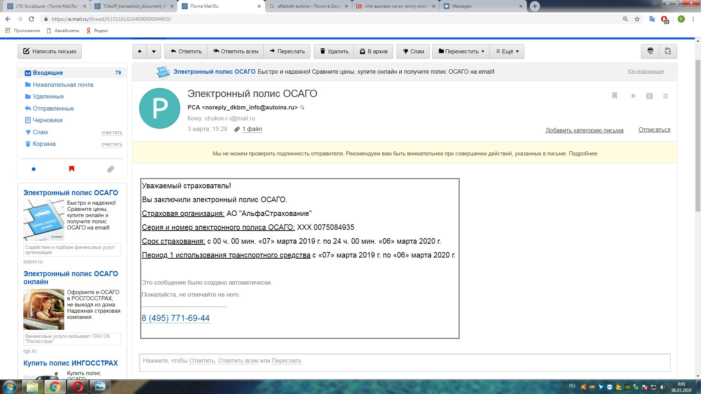701x394 pixels.
Task: Click page vertical scrollbar
Action: coord(698,135)
